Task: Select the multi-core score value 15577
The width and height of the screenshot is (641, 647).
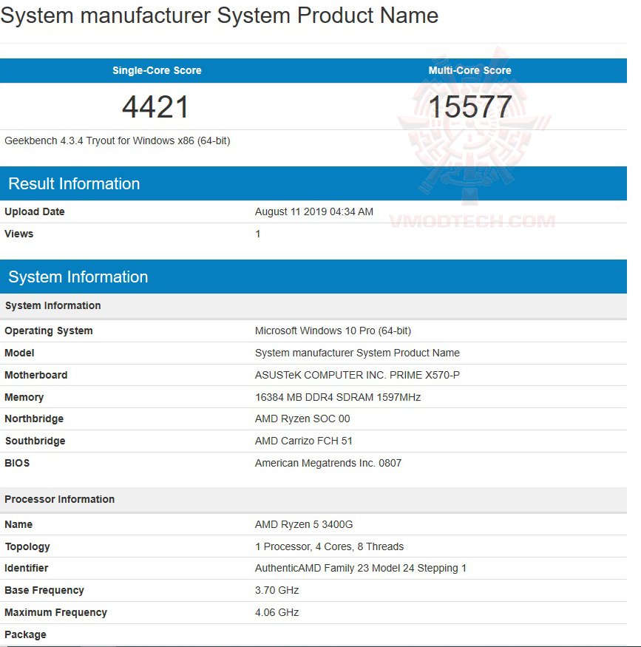Action: [x=470, y=107]
